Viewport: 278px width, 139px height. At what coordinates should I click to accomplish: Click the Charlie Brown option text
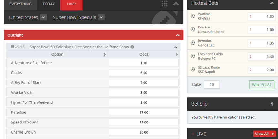[23, 132]
